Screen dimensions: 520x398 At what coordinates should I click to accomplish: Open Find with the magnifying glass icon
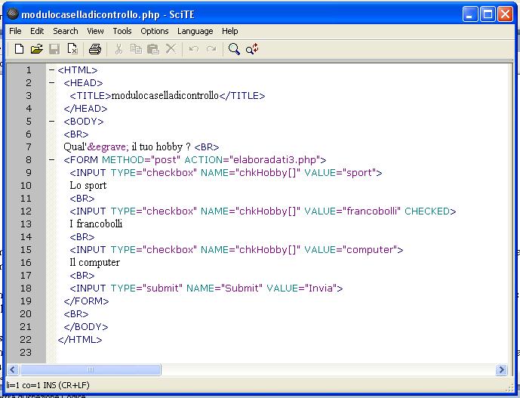pyautogui.click(x=234, y=49)
